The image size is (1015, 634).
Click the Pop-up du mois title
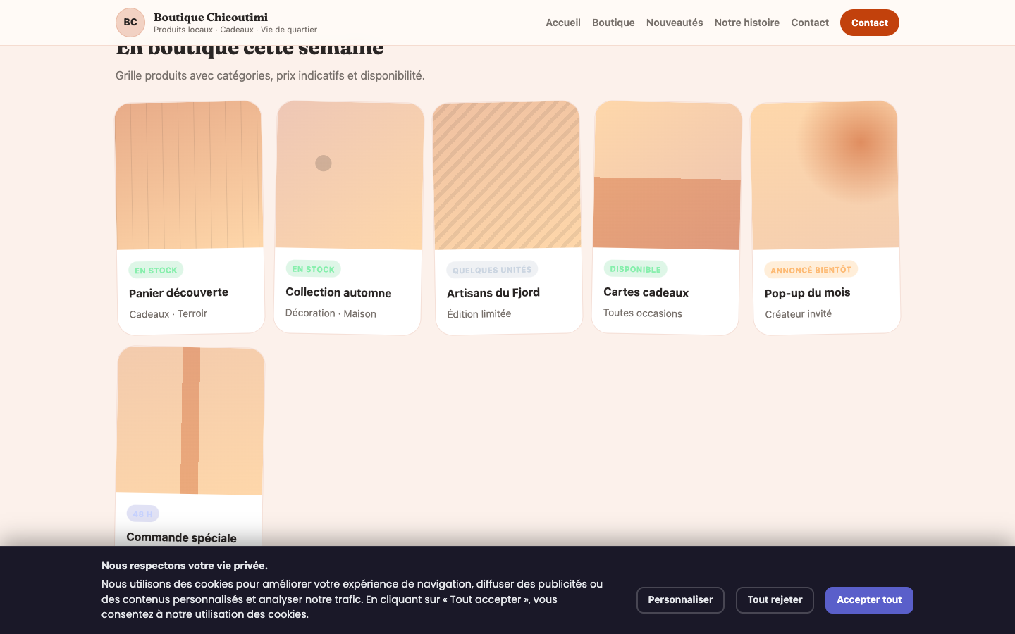click(807, 292)
